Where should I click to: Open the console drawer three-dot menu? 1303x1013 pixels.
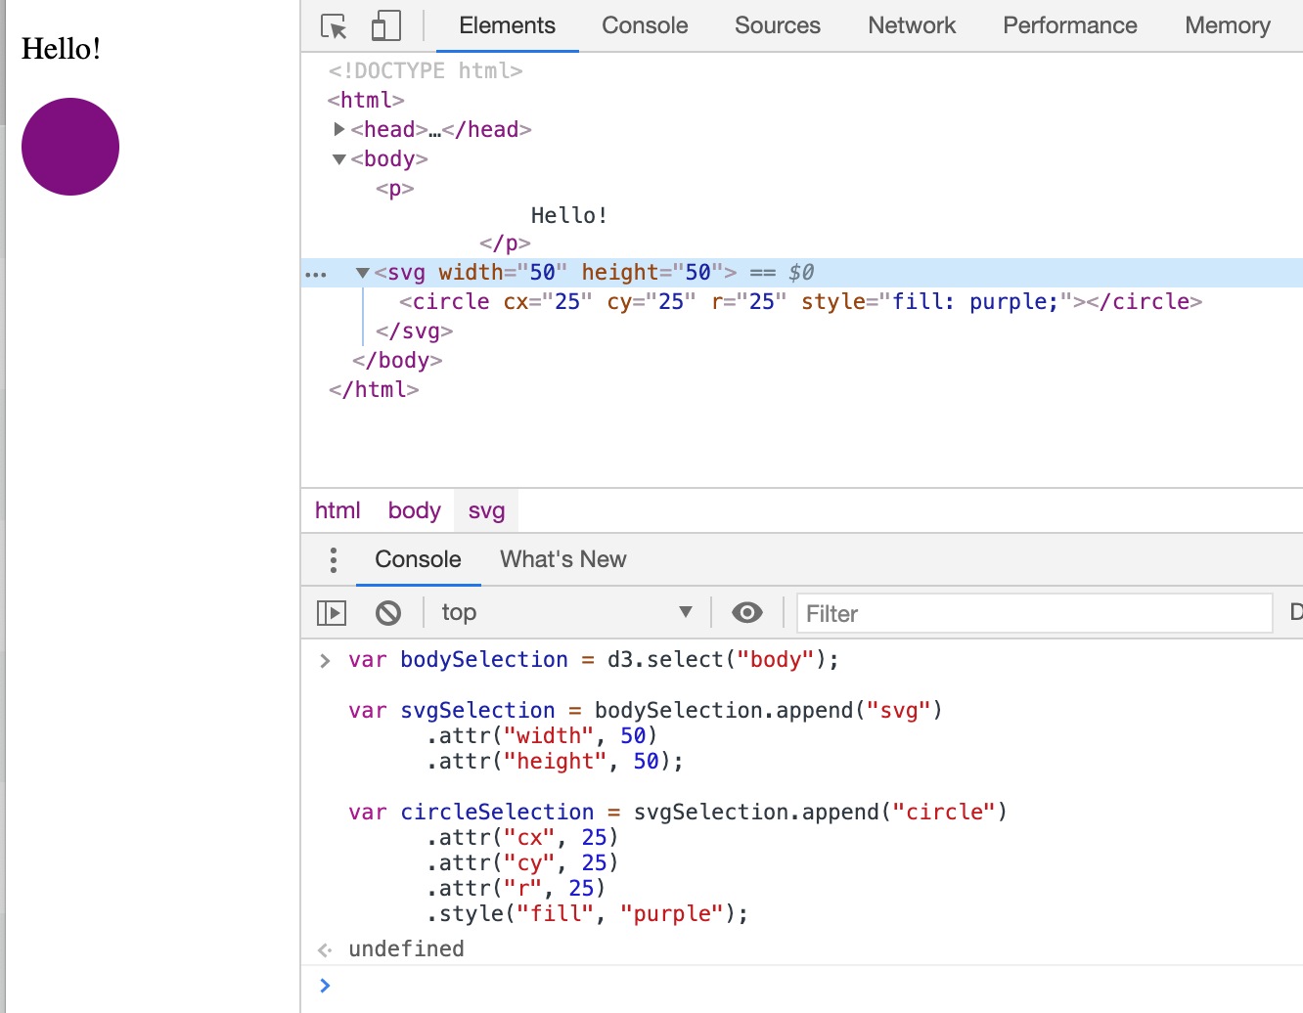coord(333,559)
